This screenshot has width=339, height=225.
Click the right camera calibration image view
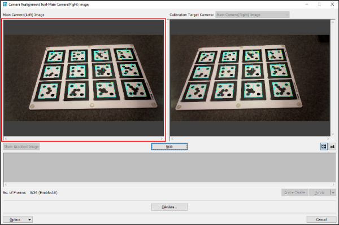[x=250, y=78]
